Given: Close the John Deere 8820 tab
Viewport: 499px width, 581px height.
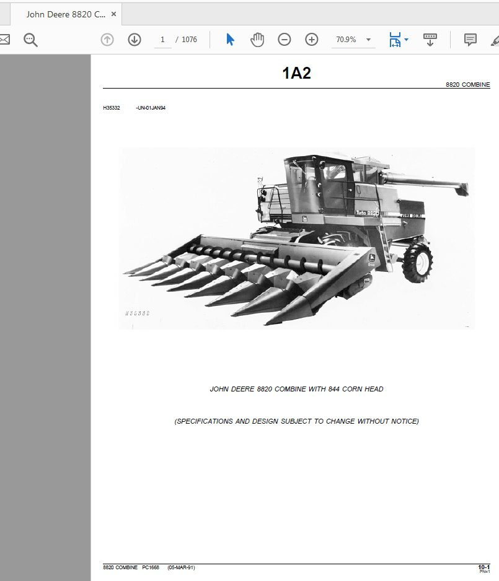Looking at the screenshot, I should pos(114,14).
